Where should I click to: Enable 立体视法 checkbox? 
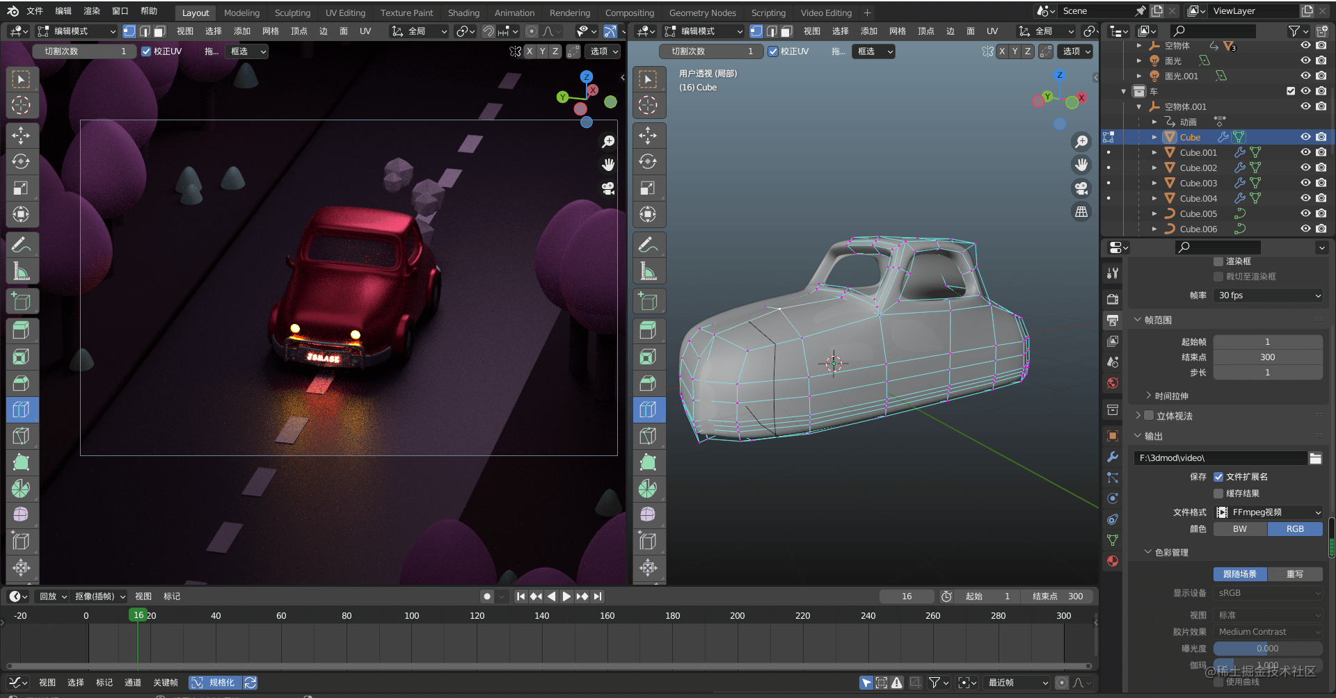click(1149, 416)
